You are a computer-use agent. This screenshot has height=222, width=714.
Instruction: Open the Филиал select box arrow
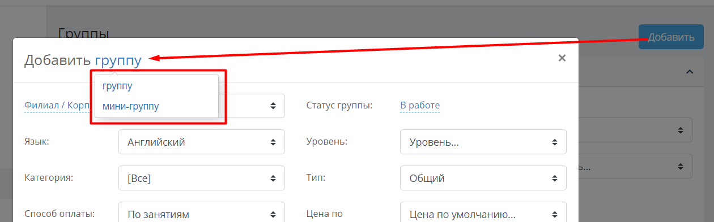tap(273, 106)
